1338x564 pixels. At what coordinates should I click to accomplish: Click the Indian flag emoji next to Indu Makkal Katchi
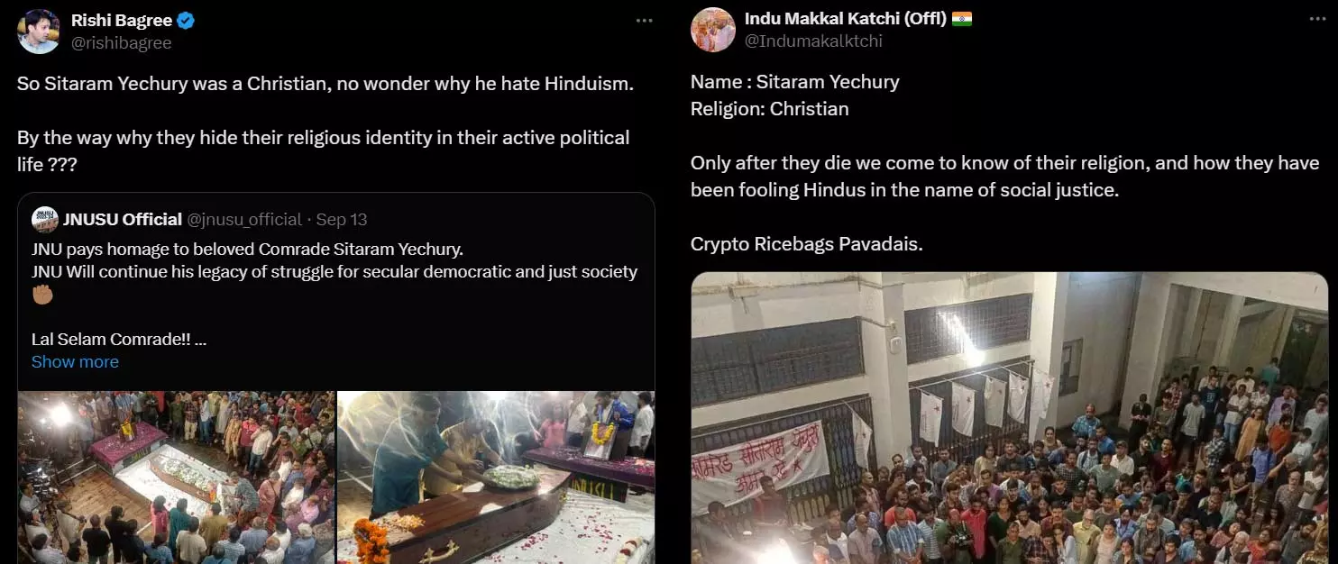(x=961, y=19)
